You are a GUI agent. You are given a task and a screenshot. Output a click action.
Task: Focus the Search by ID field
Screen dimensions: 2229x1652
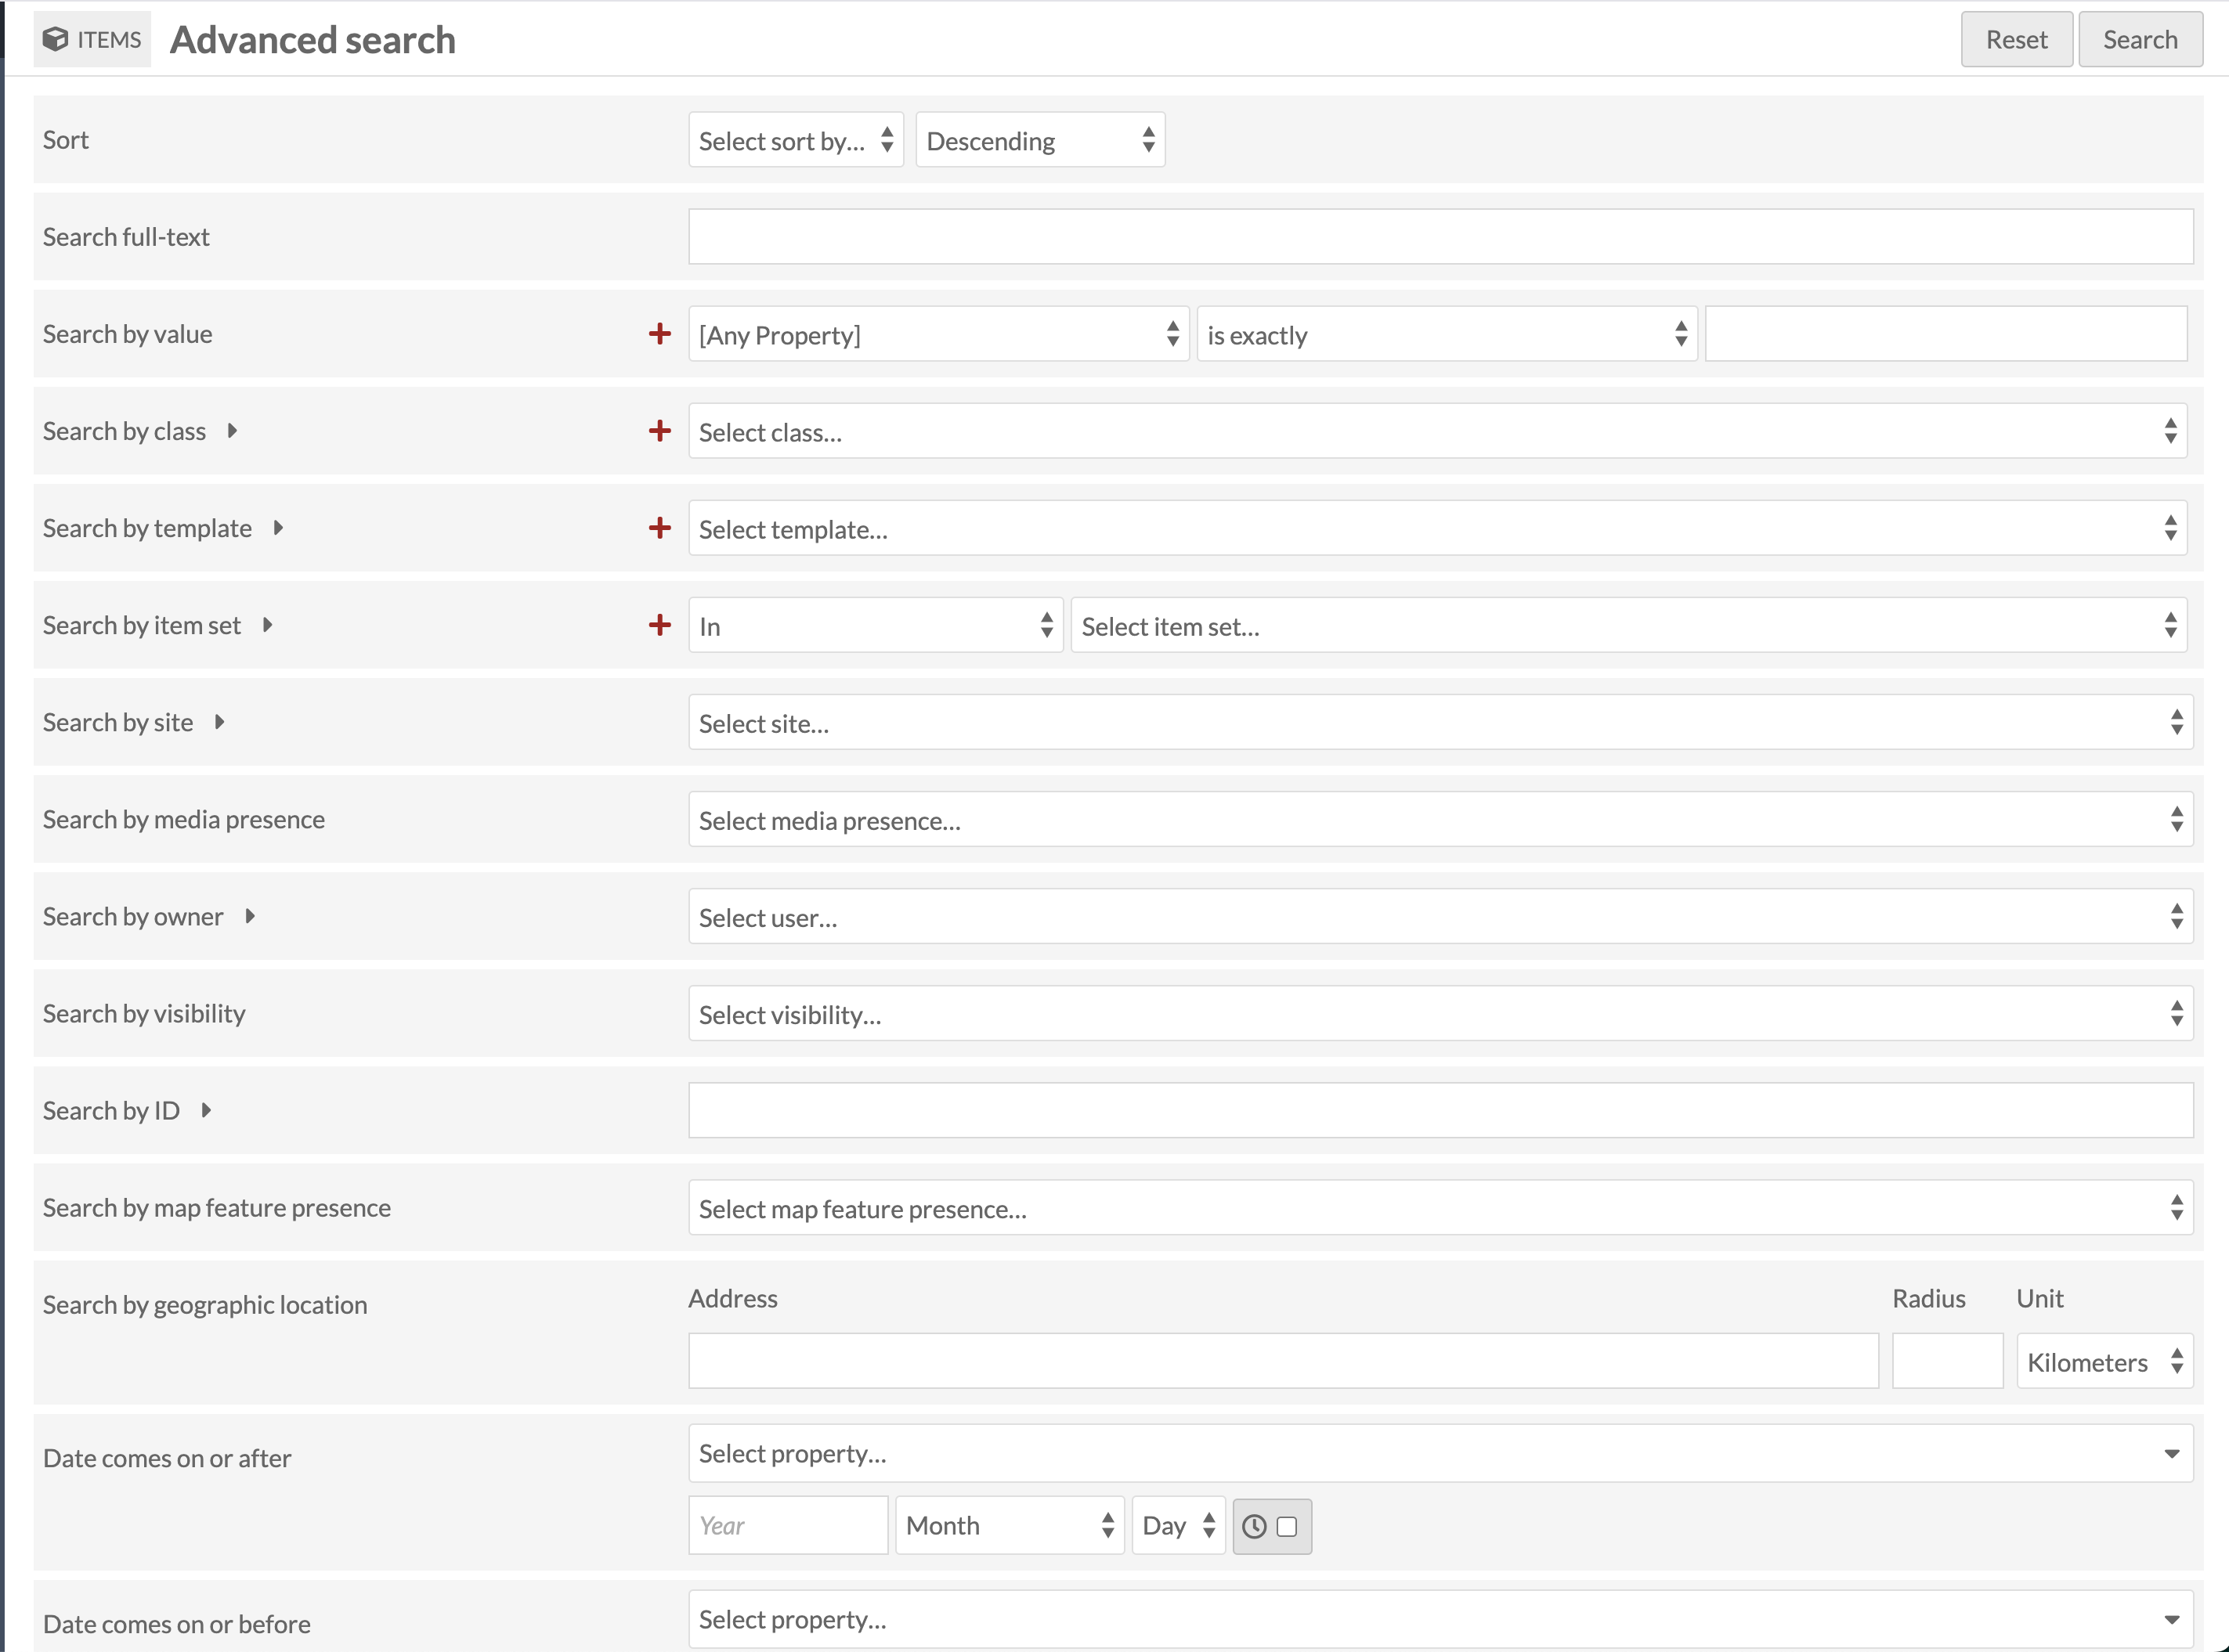[x=1440, y=1110]
